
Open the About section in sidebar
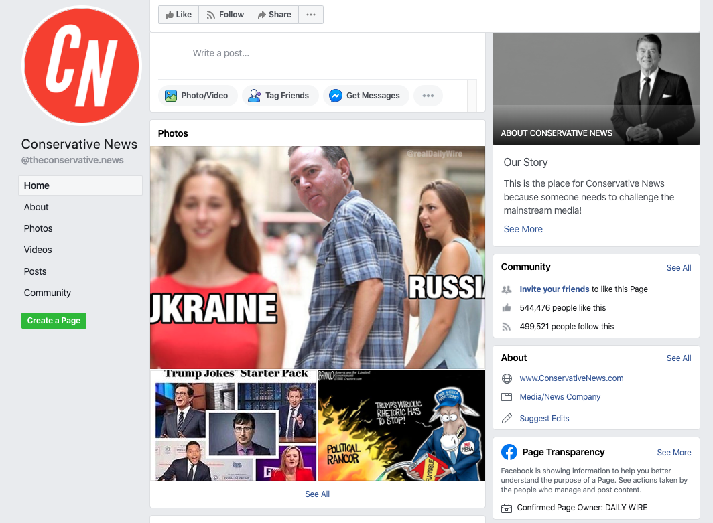coord(36,207)
